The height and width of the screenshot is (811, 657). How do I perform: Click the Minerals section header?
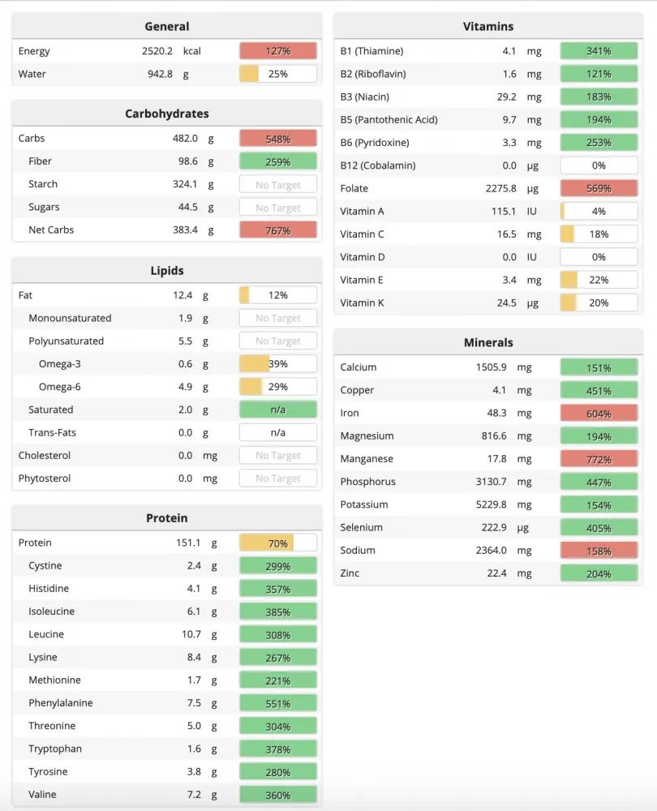(488, 342)
